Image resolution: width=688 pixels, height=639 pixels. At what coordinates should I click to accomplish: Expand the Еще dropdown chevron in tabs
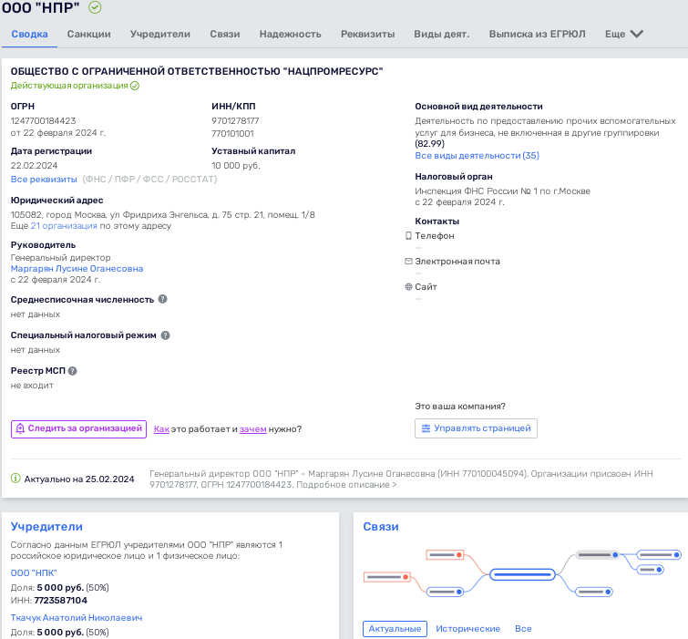[636, 34]
